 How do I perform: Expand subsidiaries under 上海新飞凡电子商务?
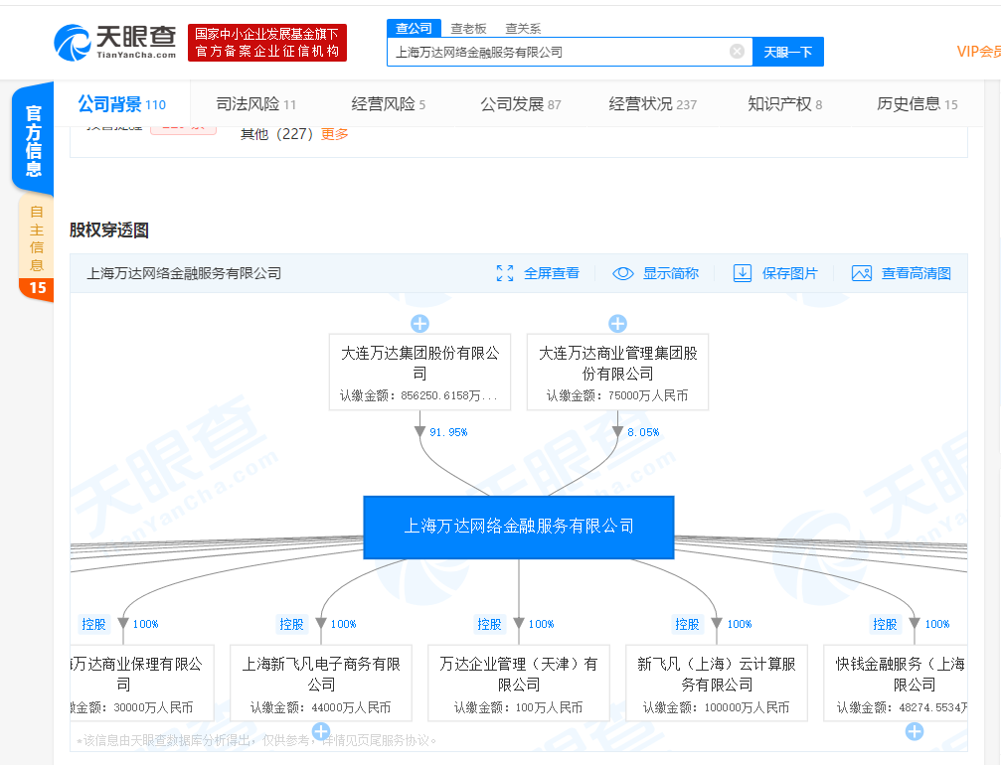[321, 732]
